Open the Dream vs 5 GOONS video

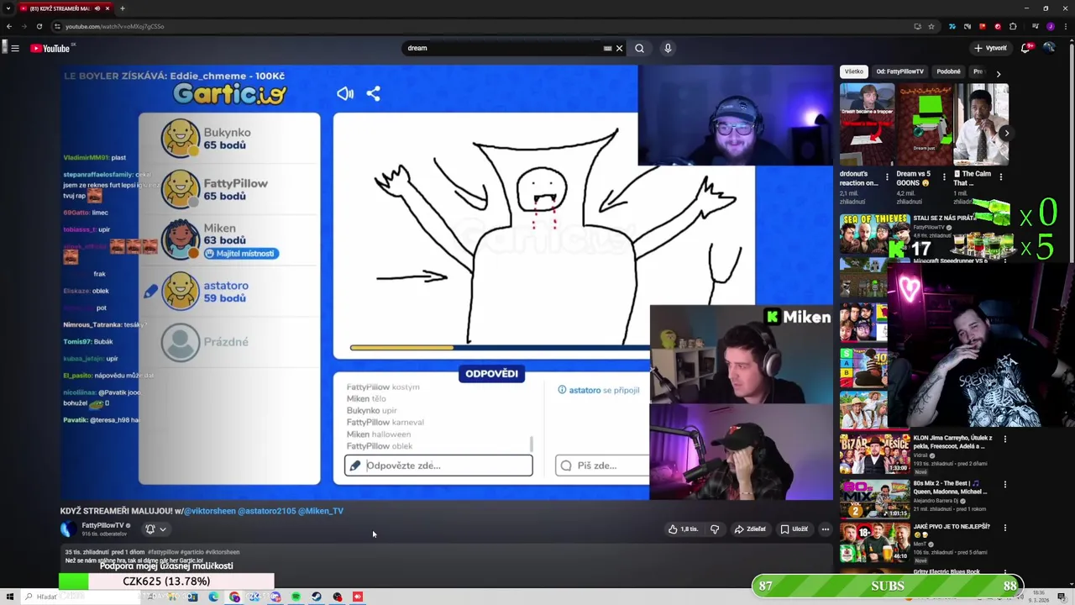(x=924, y=124)
